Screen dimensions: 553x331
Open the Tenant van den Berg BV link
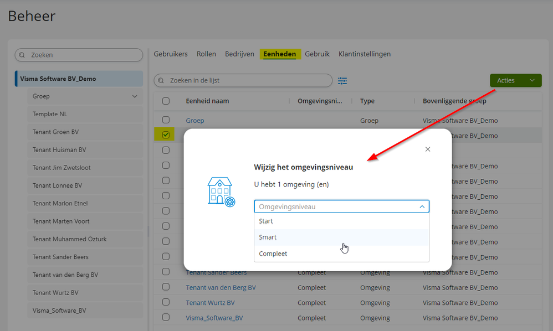pos(221,287)
